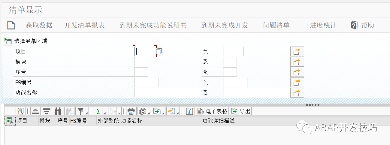Focus the 功能名称 from-value input field

pyautogui.click(x=168, y=93)
